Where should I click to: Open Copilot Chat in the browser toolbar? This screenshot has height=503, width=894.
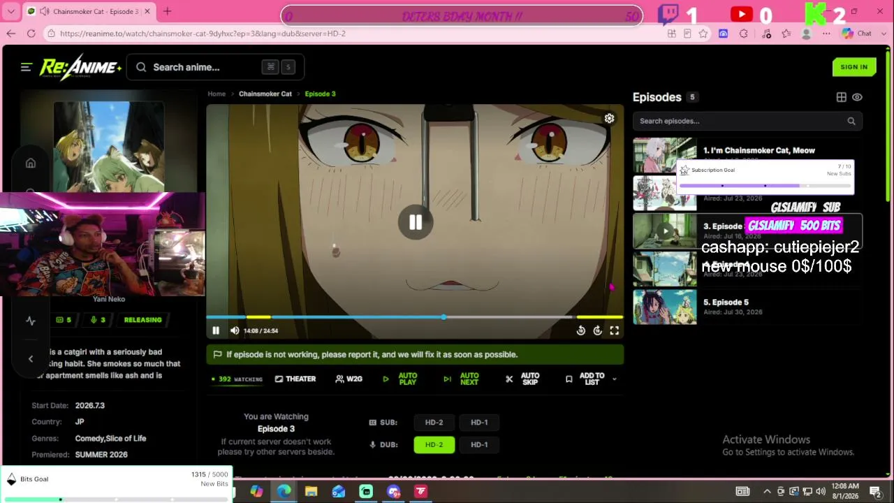click(x=857, y=34)
